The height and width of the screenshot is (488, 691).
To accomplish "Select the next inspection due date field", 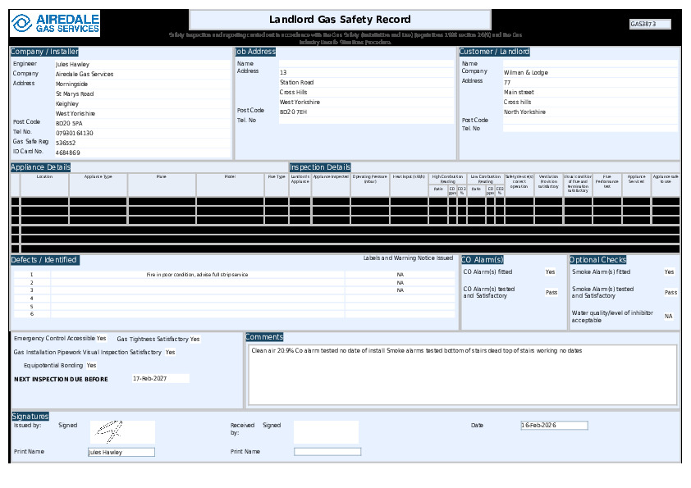I will (x=160, y=379).
